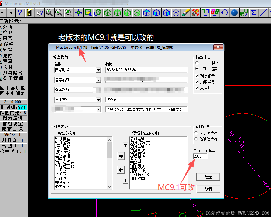Click the green solids cube icon
The height and width of the screenshot is (217, 271).
click(x=244, y=12)
